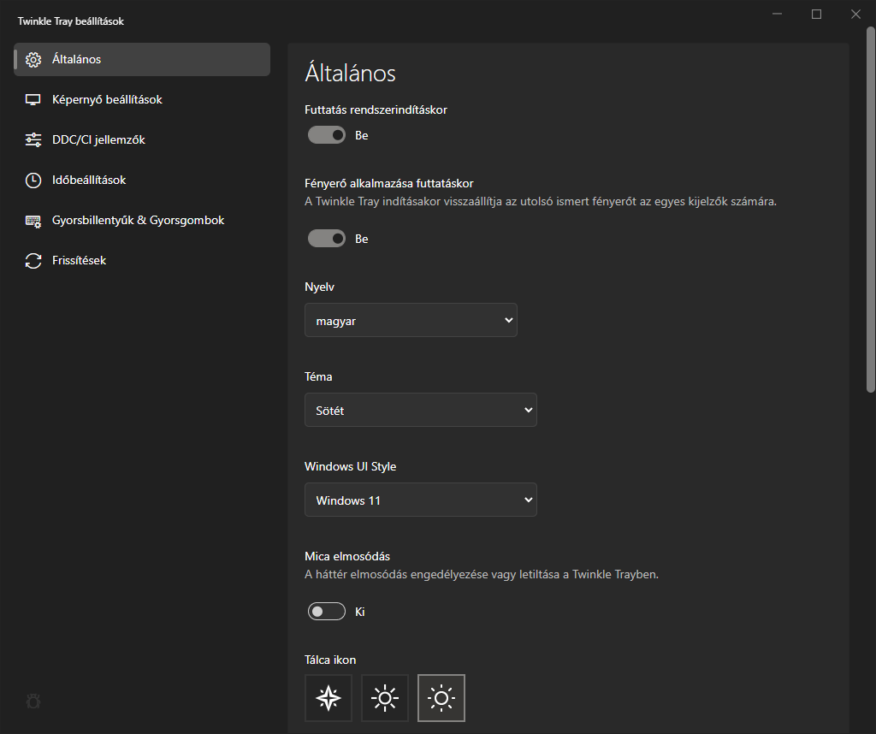The width and height of the screenshot is (876, 734).
Task: Select the sparkle star tray icon
Action: (328, 698)
